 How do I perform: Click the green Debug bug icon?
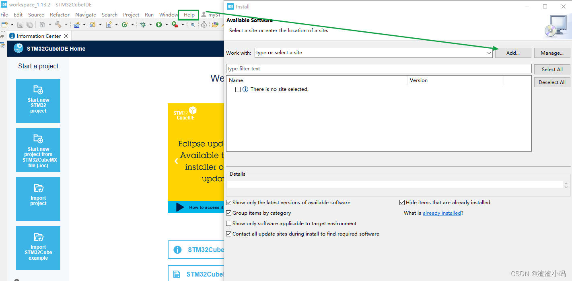(x=143, y=25)
